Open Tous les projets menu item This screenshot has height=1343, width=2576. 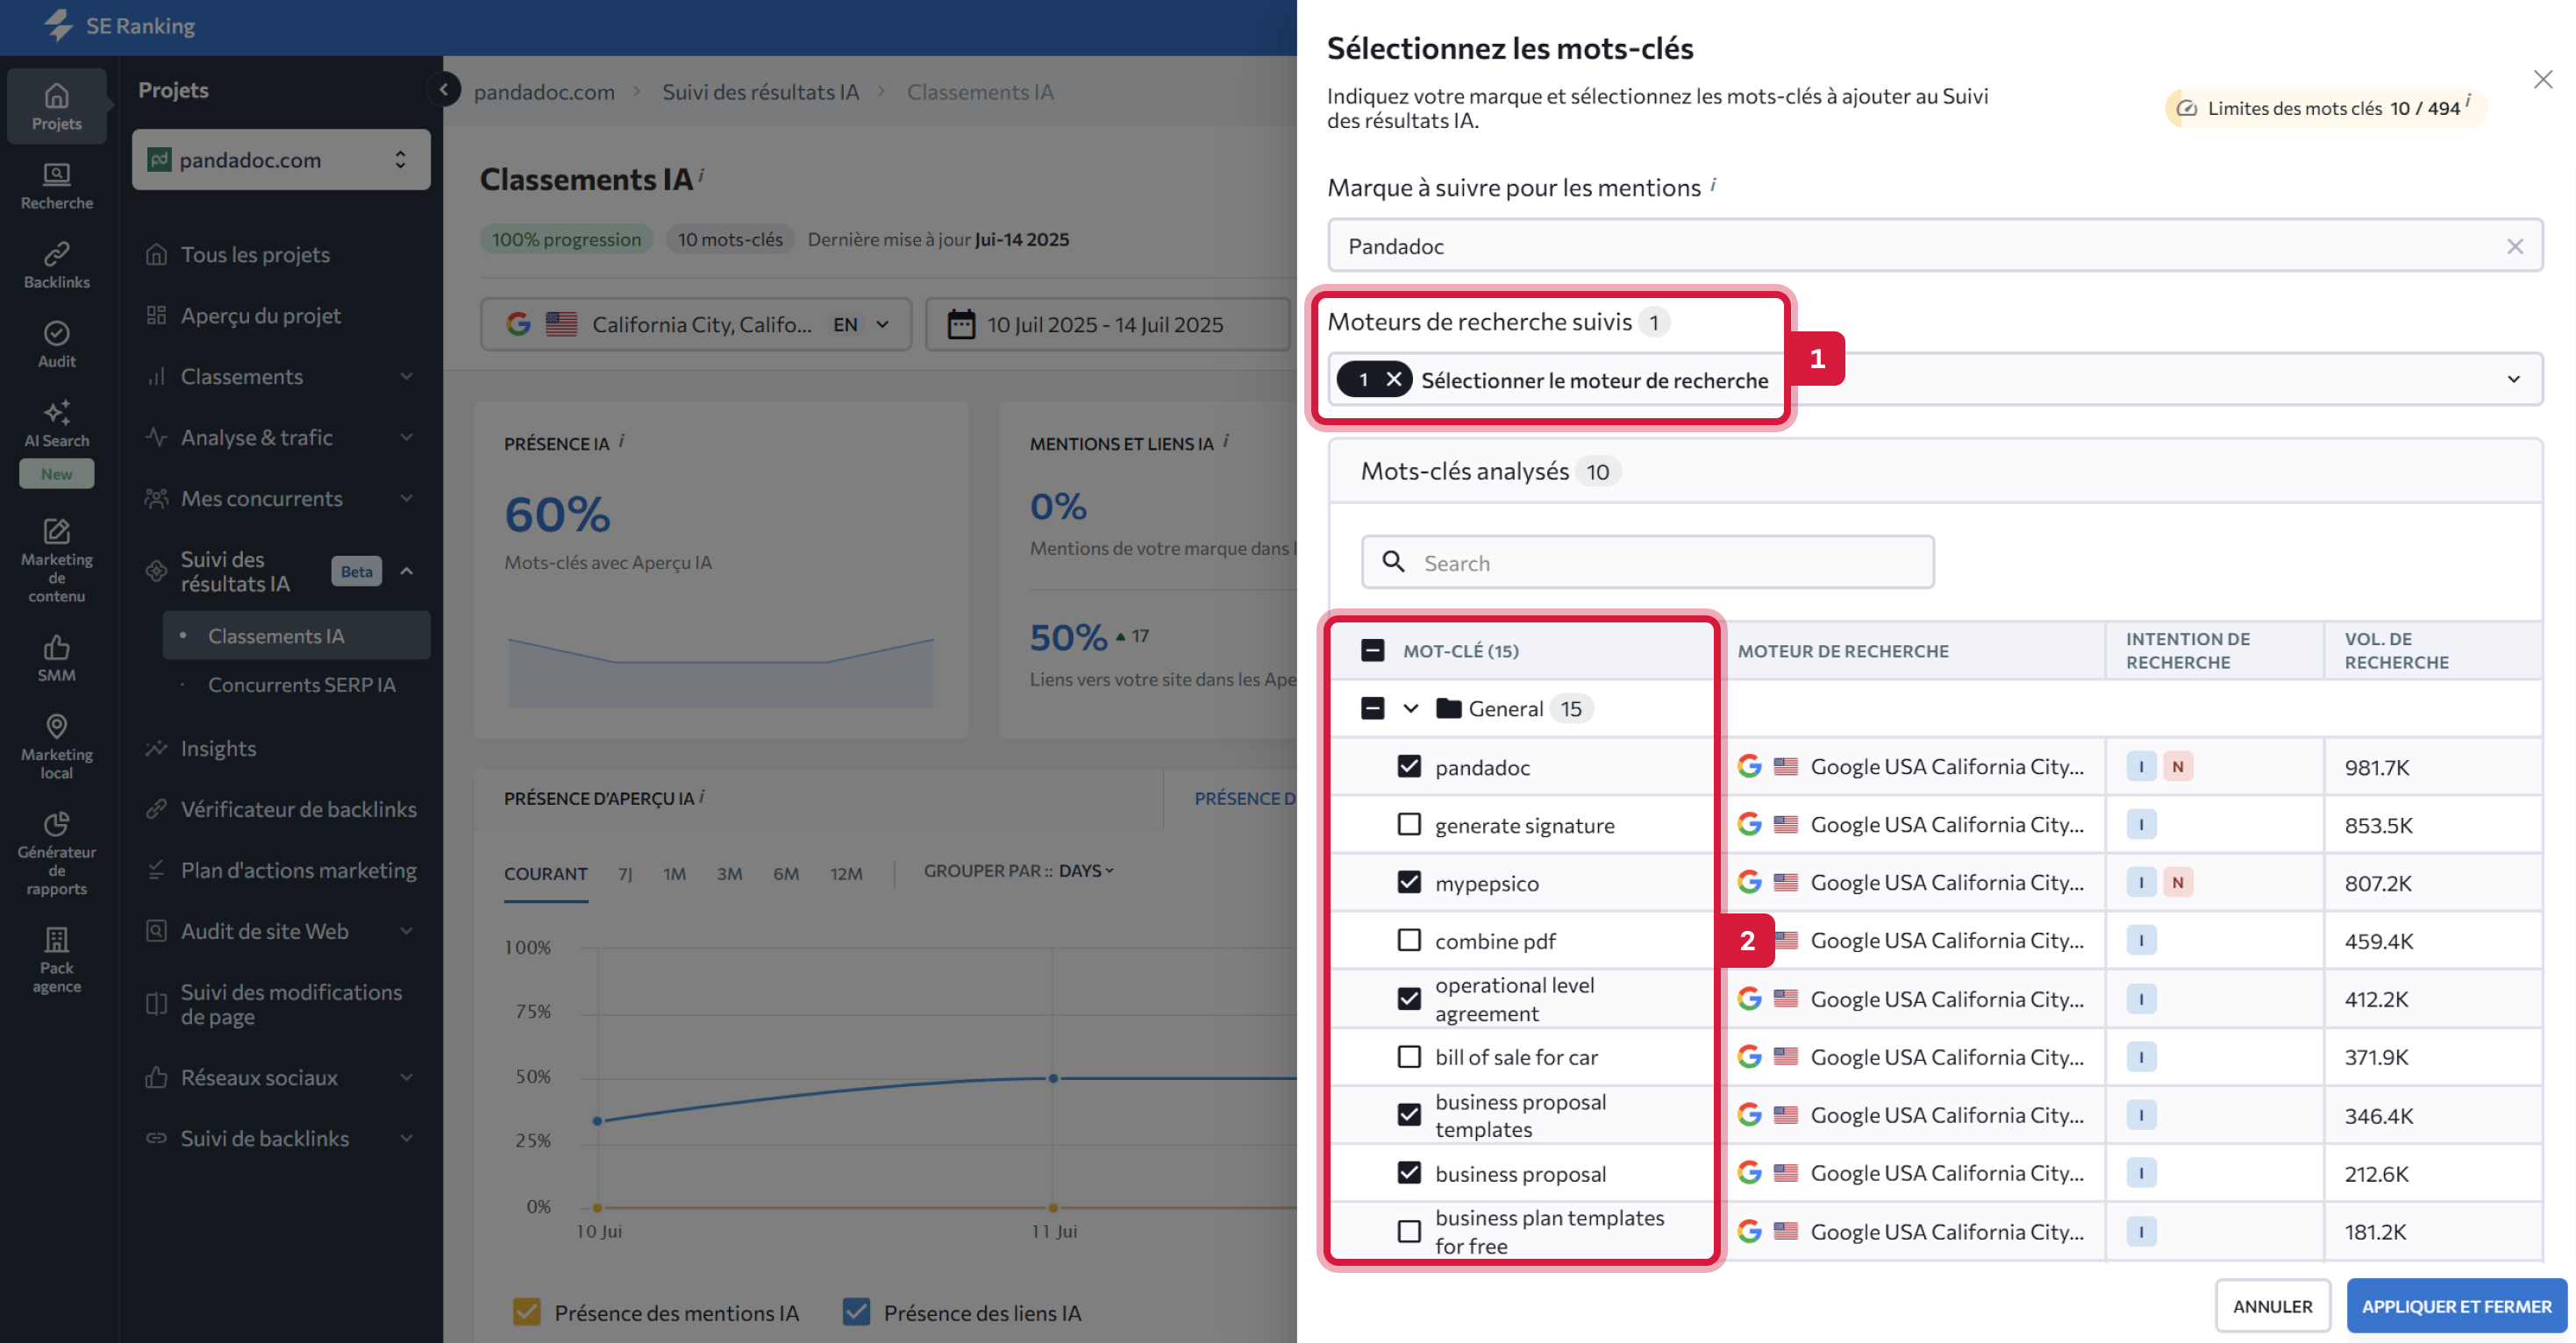tap(255, 254)
